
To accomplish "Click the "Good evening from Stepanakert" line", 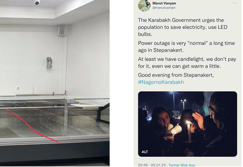I will pos(176,75).
